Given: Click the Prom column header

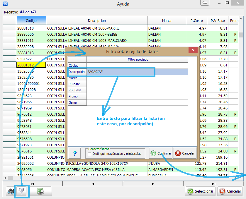Looking at the screenshot, I should 233,20.
